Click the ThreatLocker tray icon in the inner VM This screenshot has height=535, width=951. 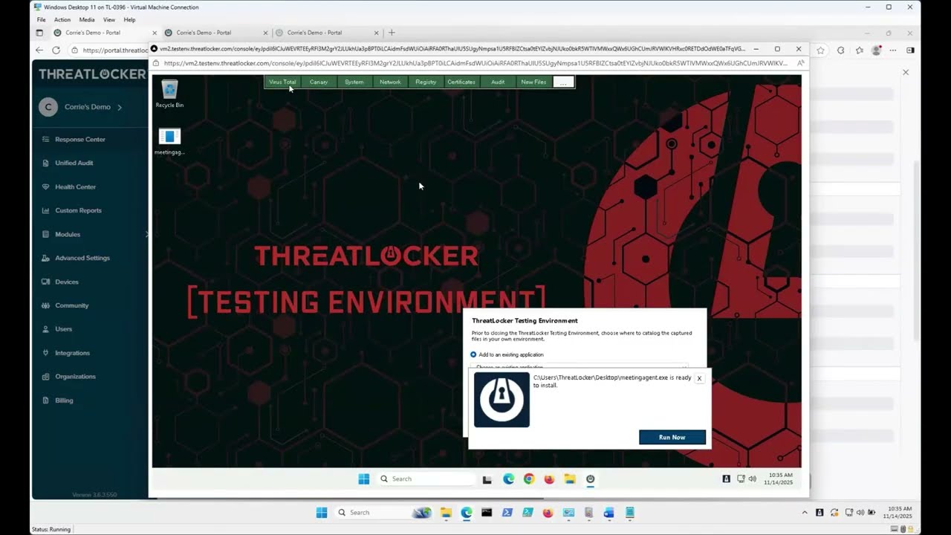[726, 479]
